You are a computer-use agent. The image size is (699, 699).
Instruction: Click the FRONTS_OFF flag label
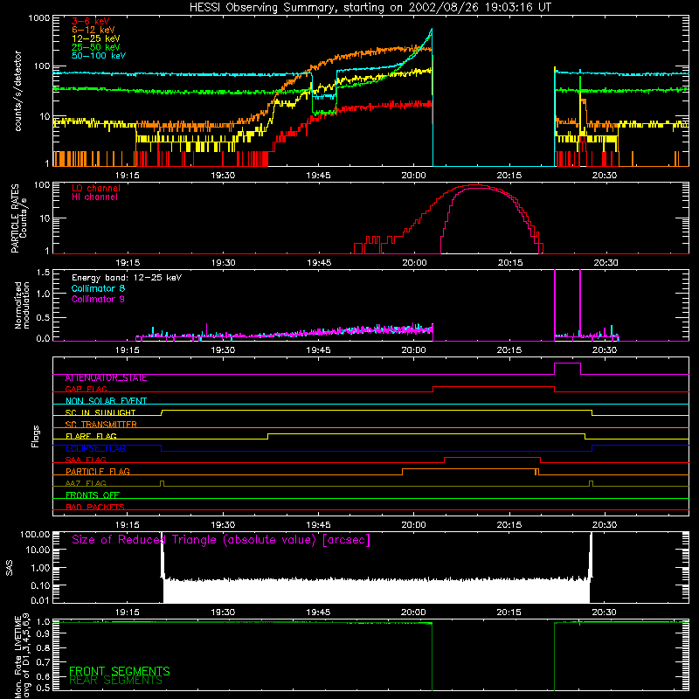coord(93,495)
